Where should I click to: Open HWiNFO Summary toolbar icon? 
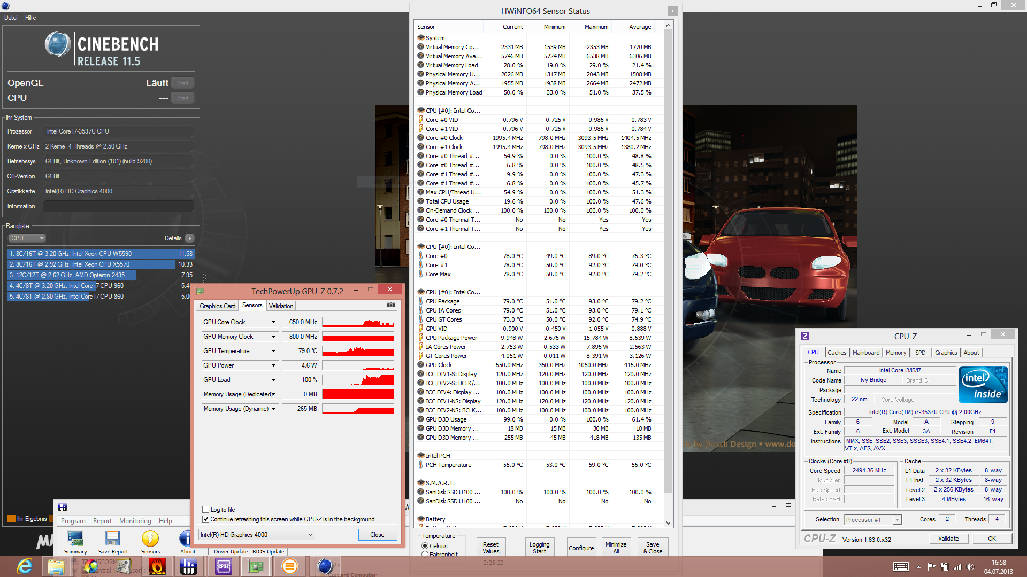[75, 539]
